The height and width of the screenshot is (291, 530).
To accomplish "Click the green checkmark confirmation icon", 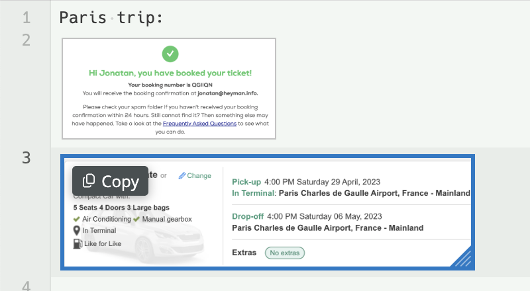I will [x=170, y=54].
